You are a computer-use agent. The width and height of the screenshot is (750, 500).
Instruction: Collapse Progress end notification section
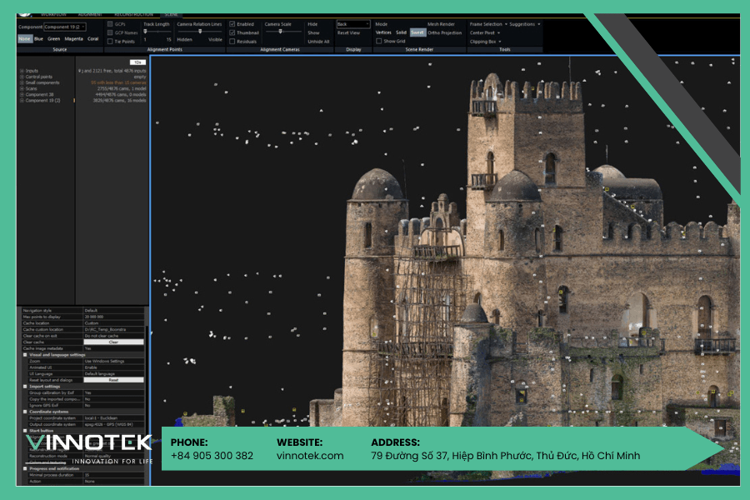(25, 468)
